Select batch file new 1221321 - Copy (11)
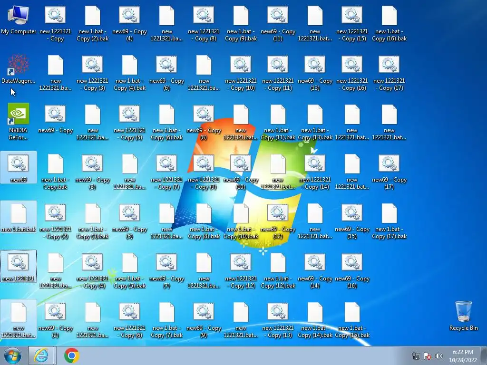This screenshot has height=365, width=487. coord(278,73)
